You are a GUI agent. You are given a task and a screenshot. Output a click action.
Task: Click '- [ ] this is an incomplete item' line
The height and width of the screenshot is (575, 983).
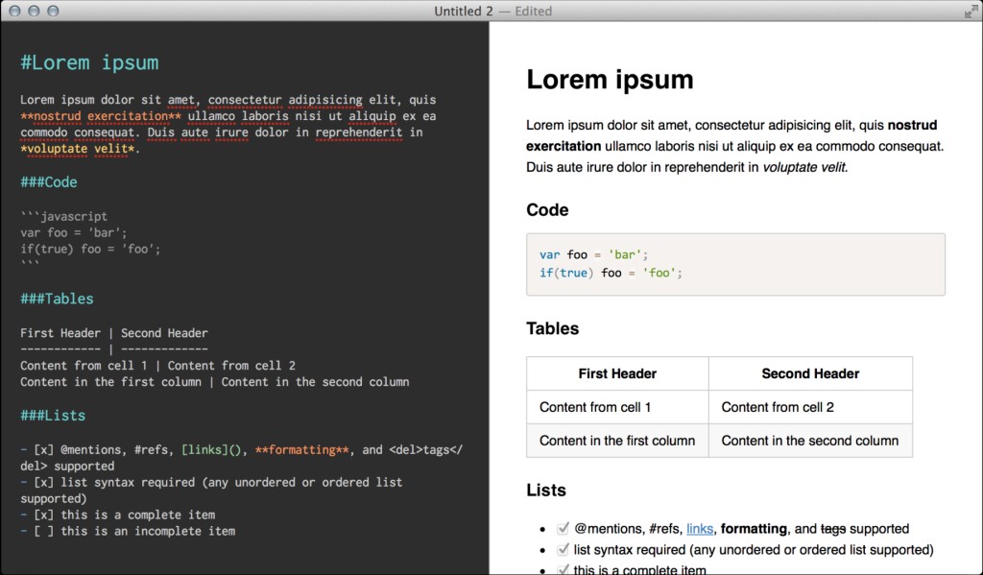tap(128, 531)
